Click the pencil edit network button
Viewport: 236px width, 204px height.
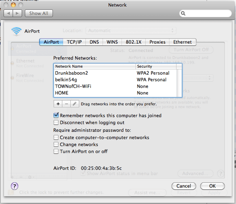click(75, 104)
